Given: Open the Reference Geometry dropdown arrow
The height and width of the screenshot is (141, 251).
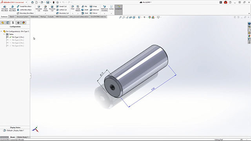Looking at the screenshot, I should point(104,13).
